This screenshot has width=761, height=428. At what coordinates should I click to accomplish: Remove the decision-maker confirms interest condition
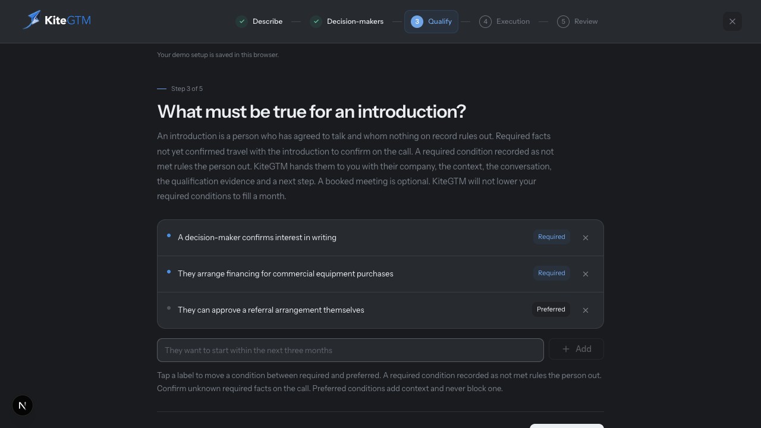(586, 238)
